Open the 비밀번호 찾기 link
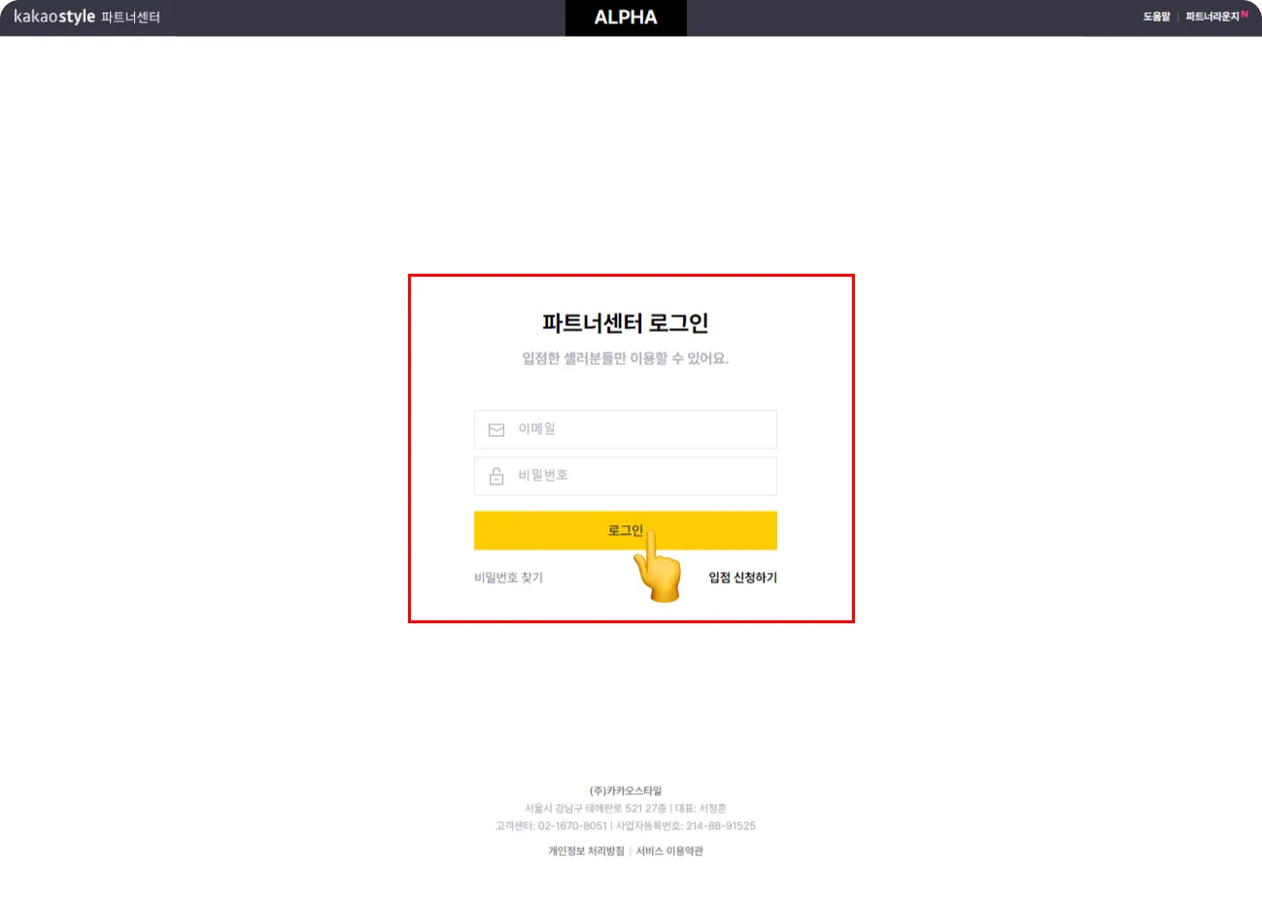 pyautogui.click(x=508, y=578)
